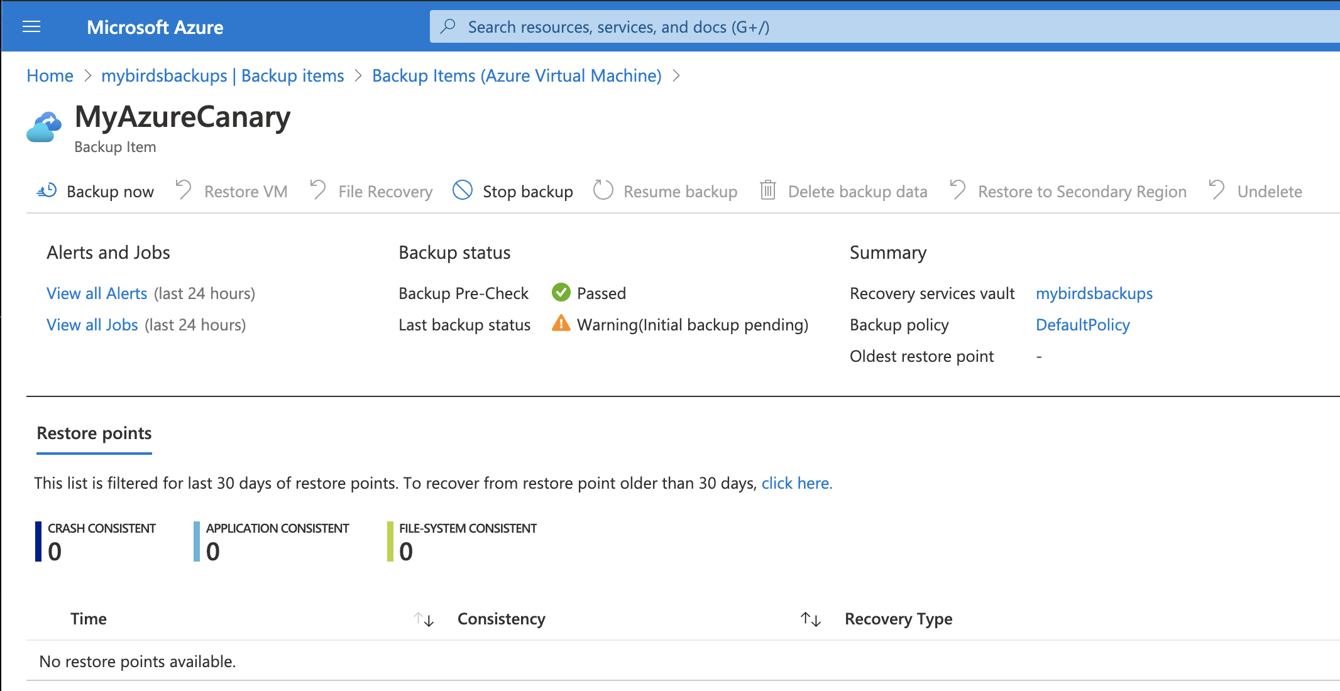This screenshot has height=691, width=1340.
Task: Select 'No restore points available.' row
Action: [683, 661]
